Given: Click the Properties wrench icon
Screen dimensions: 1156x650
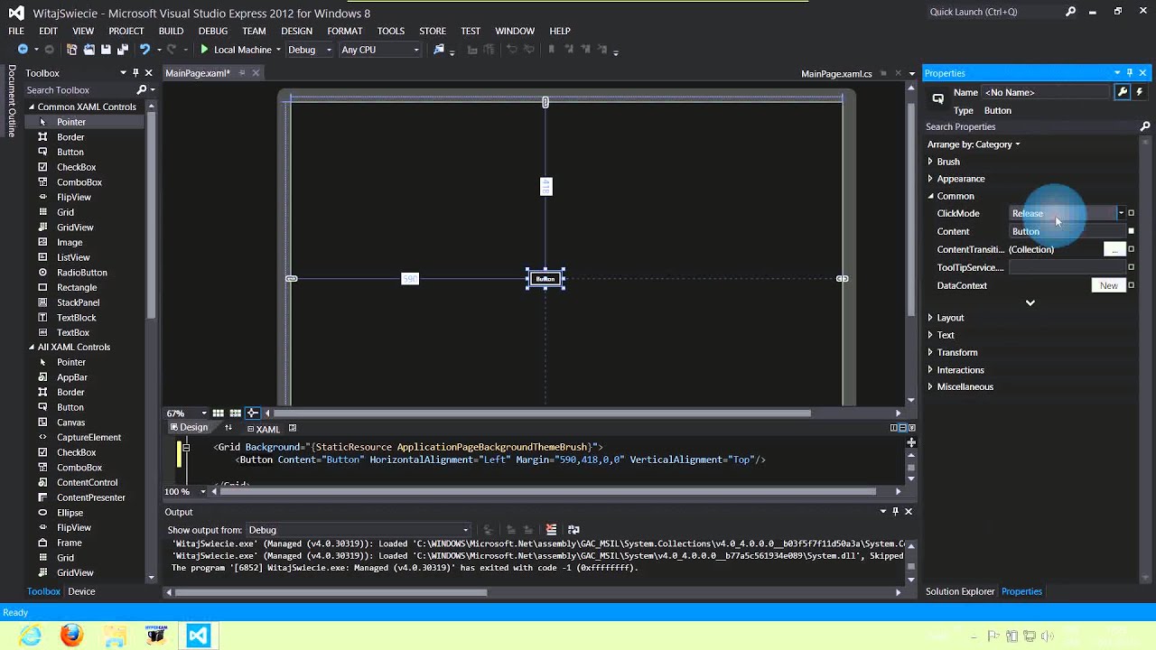Looking at the screenshot, I should (1123, 92).
